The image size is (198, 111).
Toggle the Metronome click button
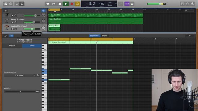[132, 4]
